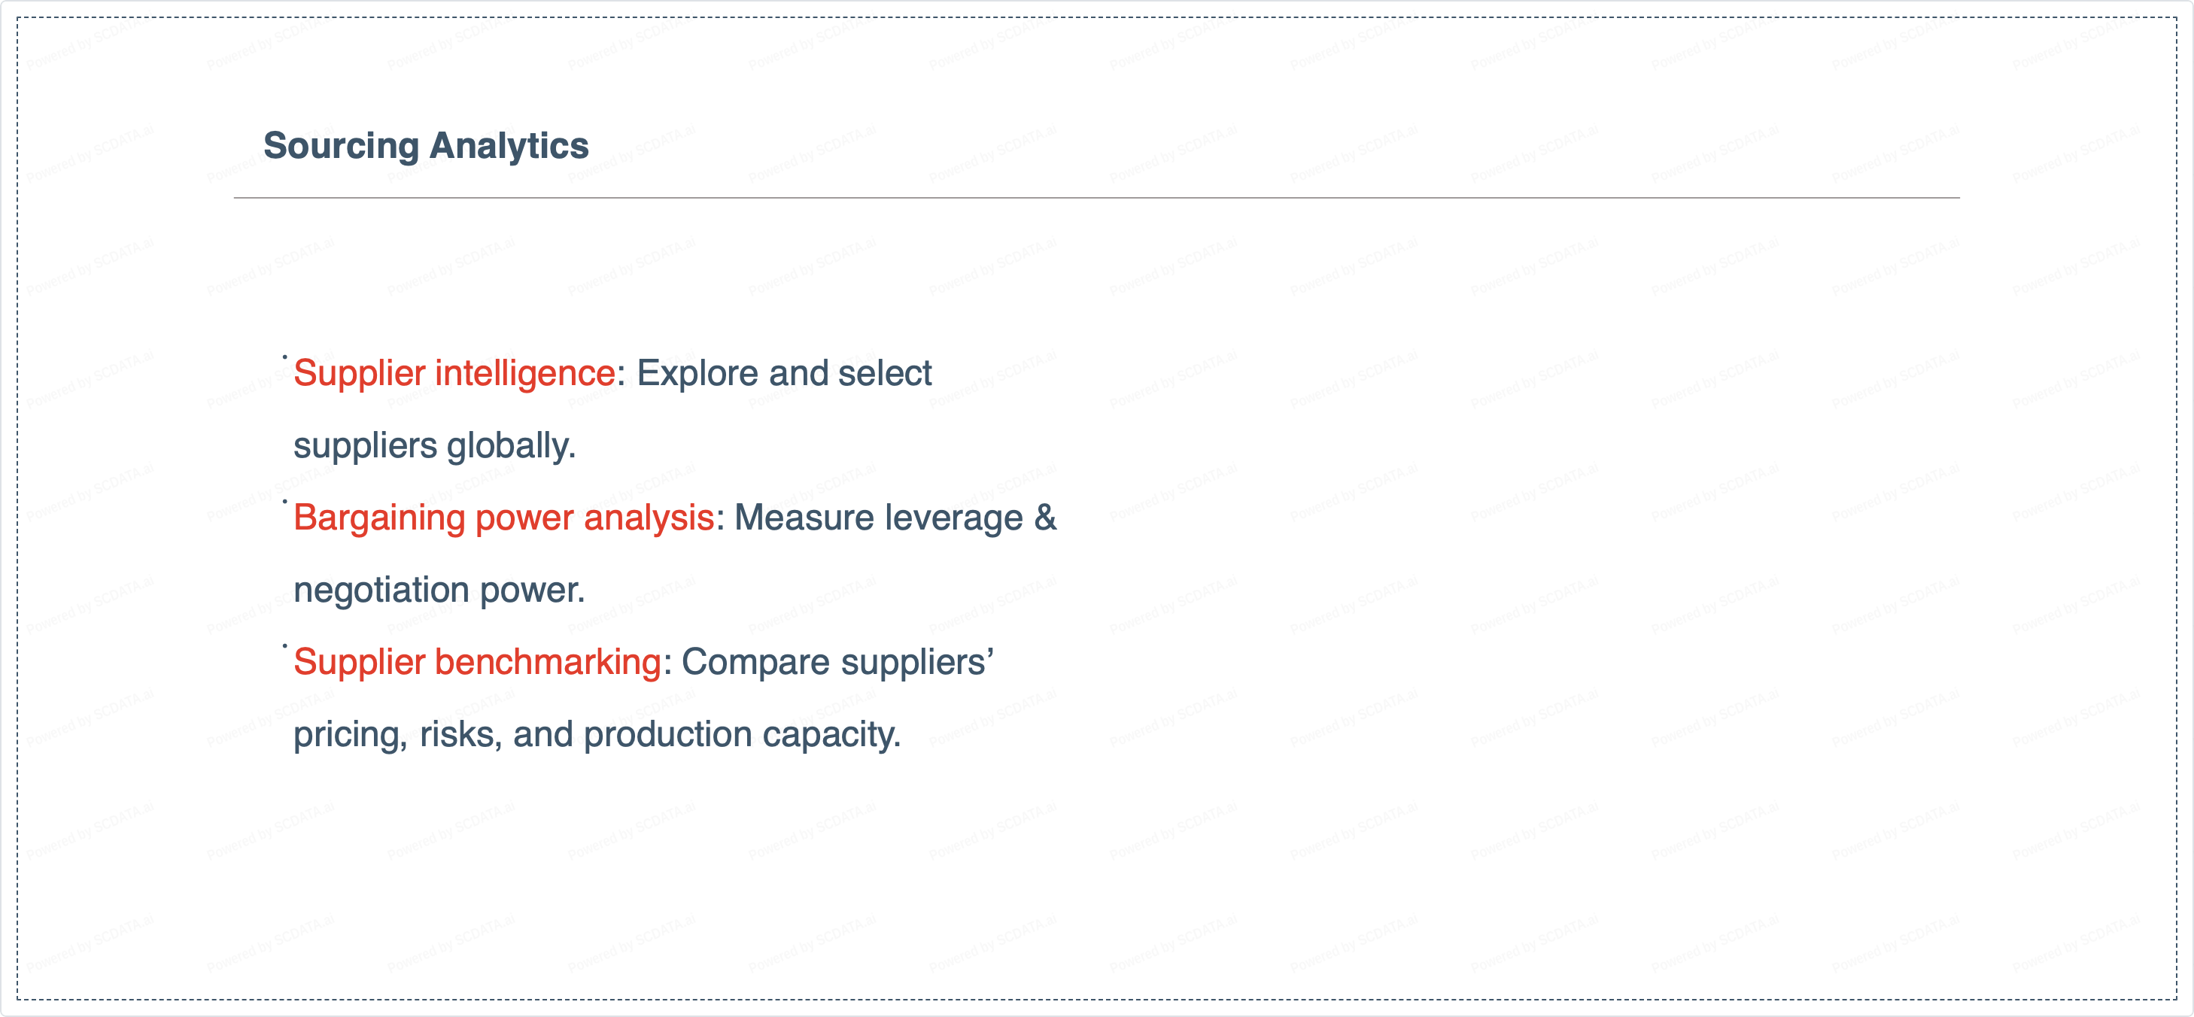Click the ampersand after 'Measure leverage'

coord(1045,518)
